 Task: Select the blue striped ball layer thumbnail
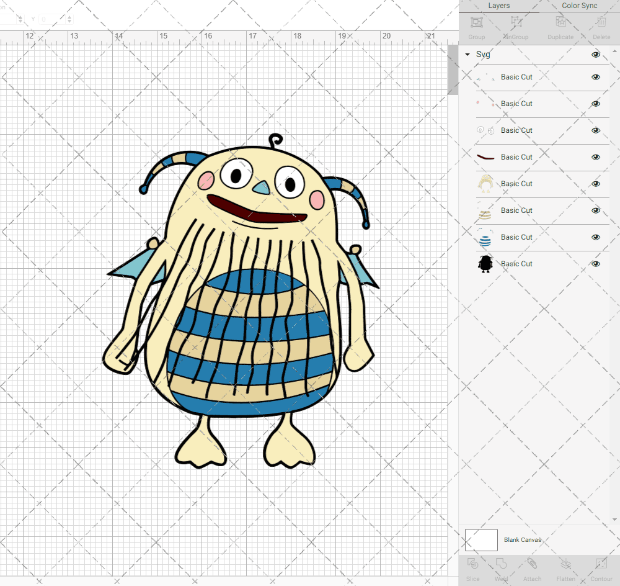(x=485, y=237)
